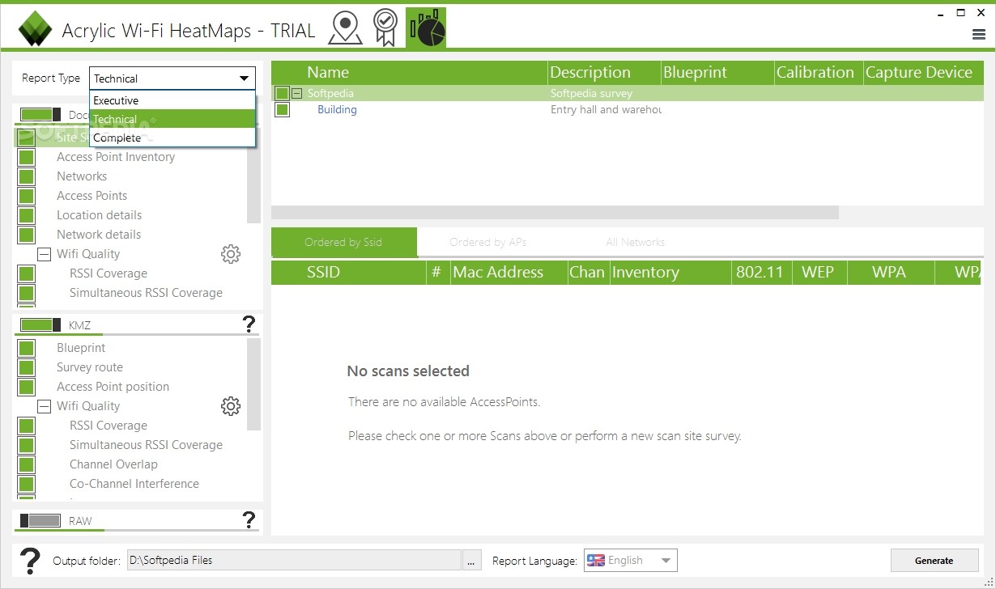The image size is (996, 589).
Task: Toggle the Channel Overlap checkbox
Action: pyautogui.click(x=26, y=464)
